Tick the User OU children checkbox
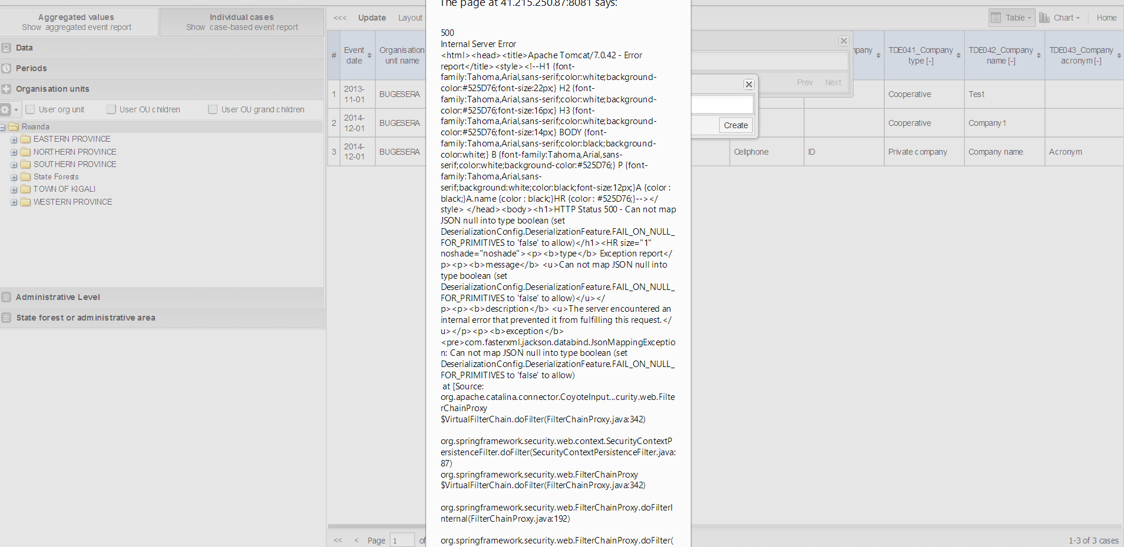The height and width of the screenshot is (547, 1124). [x=111, y=109]
